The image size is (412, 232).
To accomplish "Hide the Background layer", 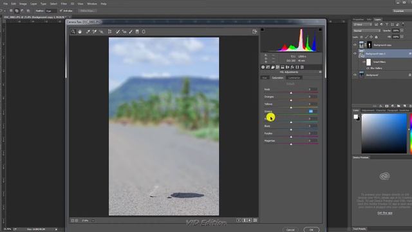I will coord(355,75).
